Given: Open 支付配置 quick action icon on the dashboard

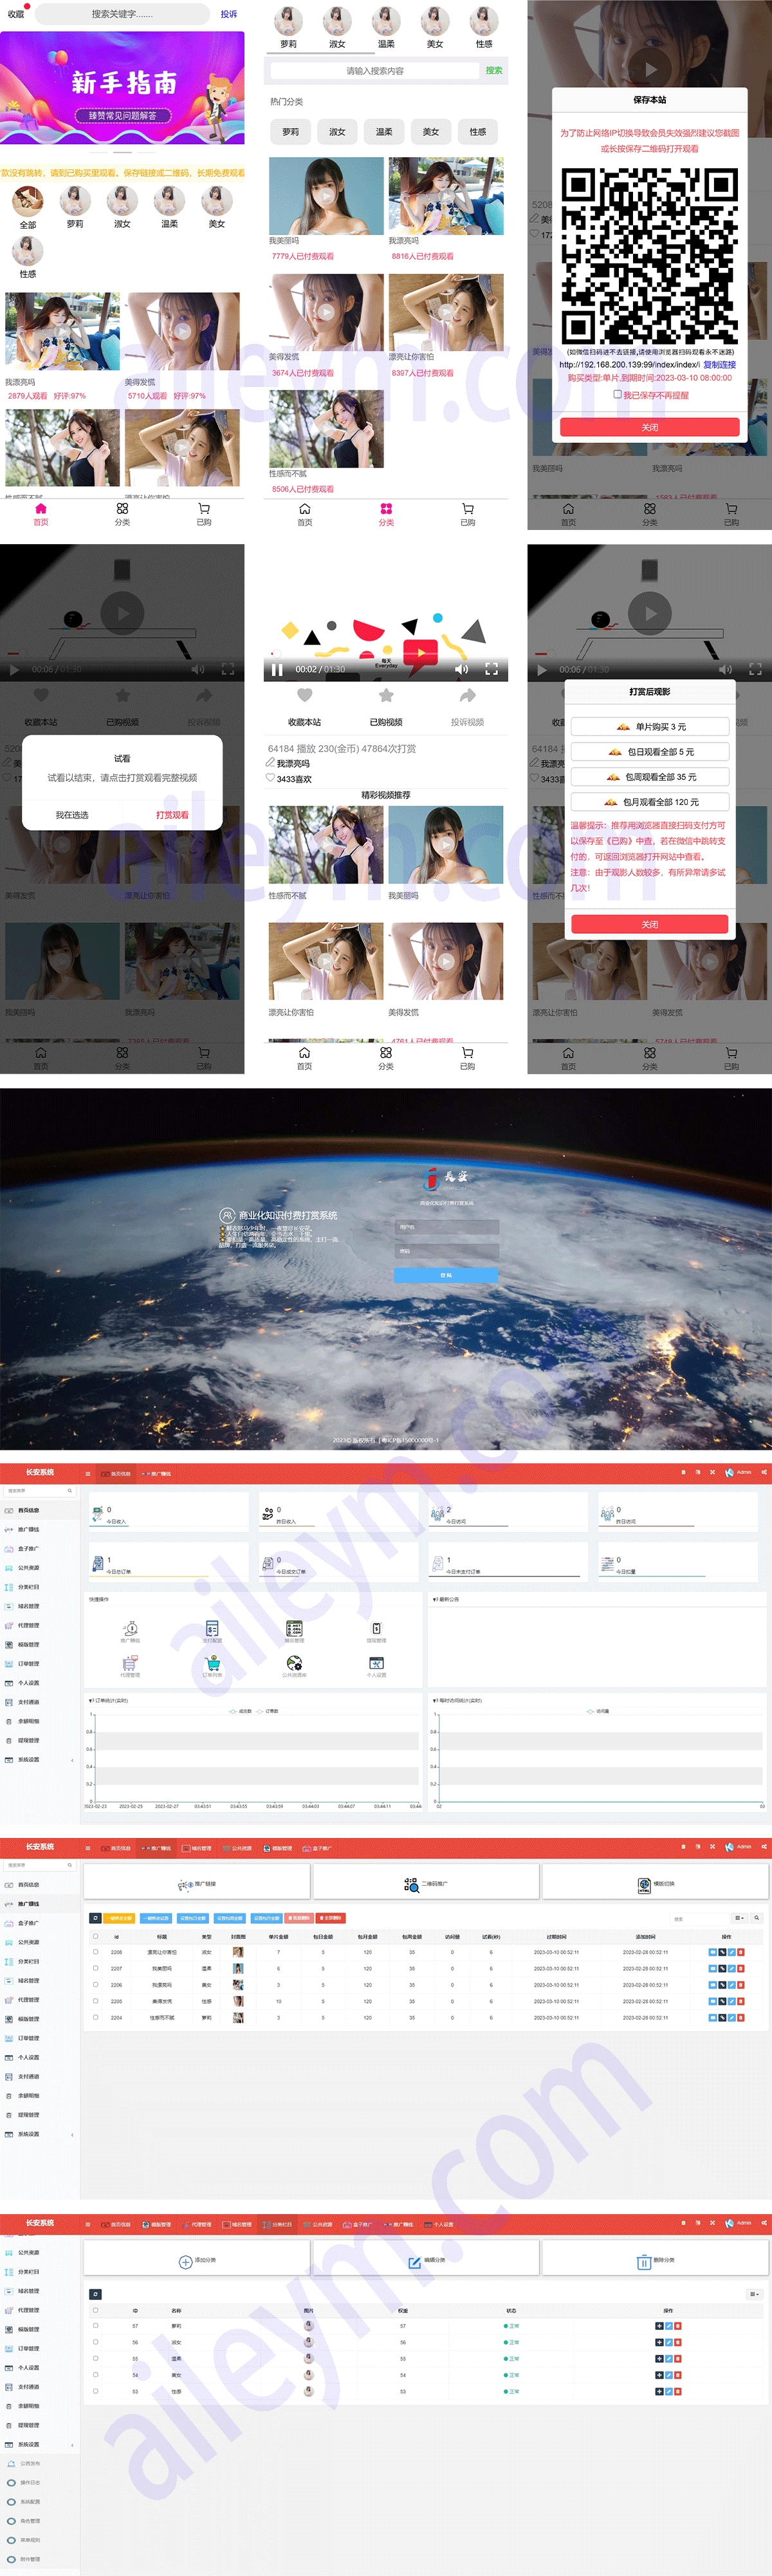Looking at the screenshot, I should click(212, 1629).
